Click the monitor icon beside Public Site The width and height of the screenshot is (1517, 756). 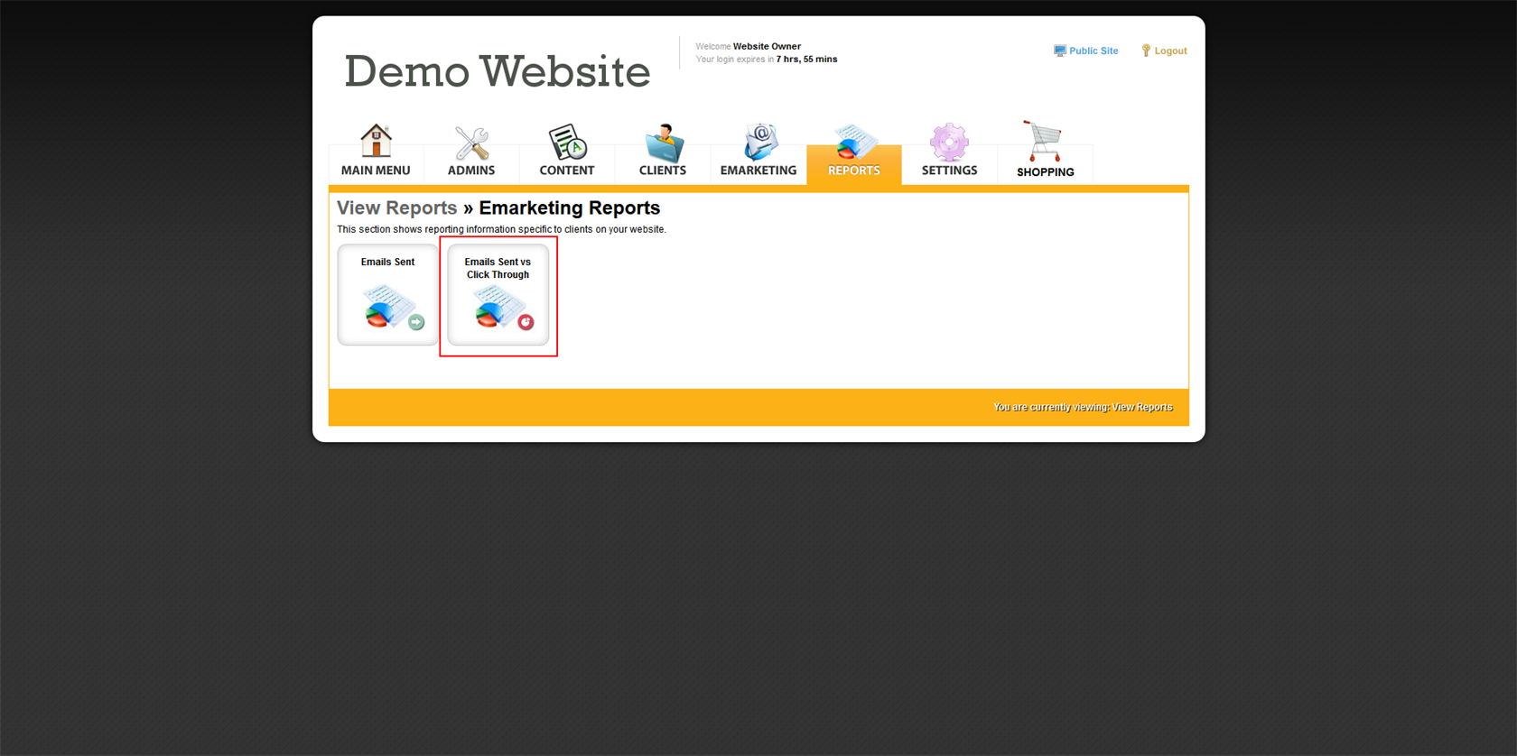[1059, 51]
